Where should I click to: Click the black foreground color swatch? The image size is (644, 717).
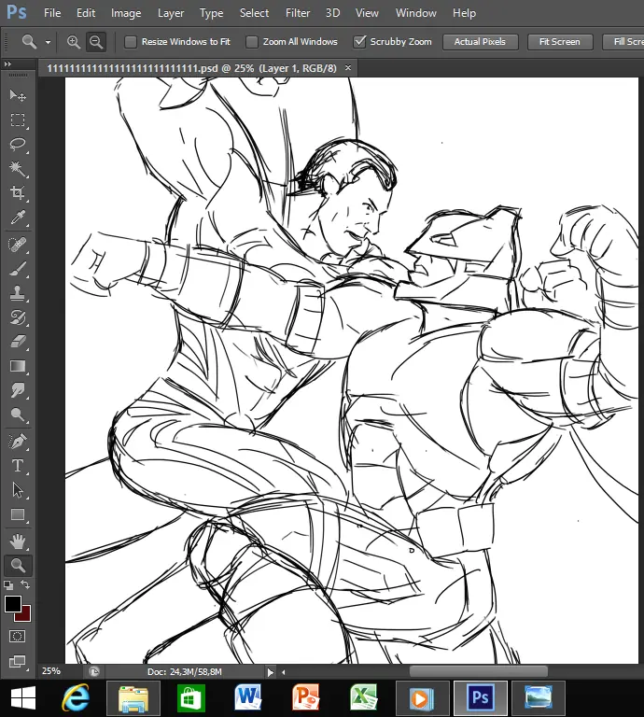click(12, 604)
